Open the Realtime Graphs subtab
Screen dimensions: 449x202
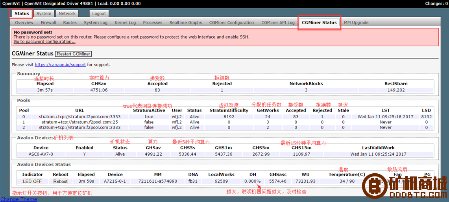(x=186, y=23)
